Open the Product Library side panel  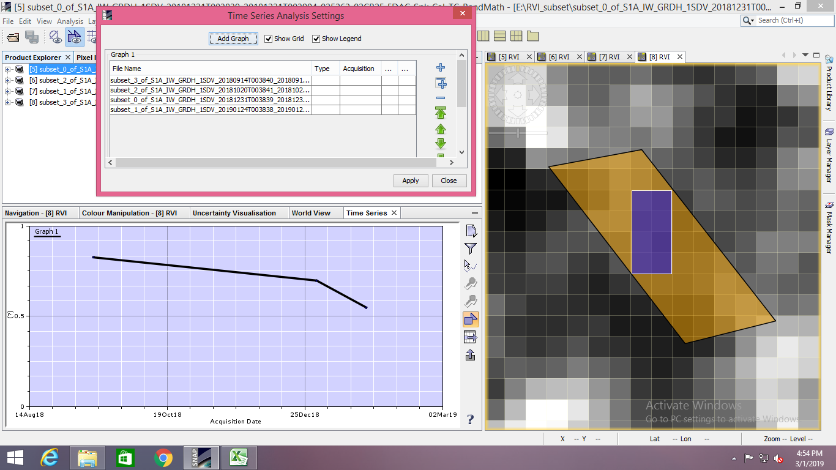coord(829,83)
